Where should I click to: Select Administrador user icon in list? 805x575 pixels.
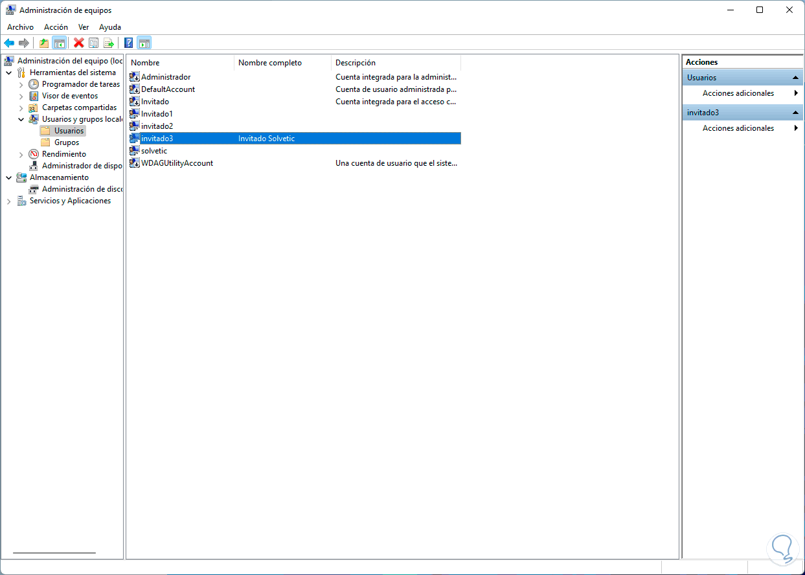135,77
